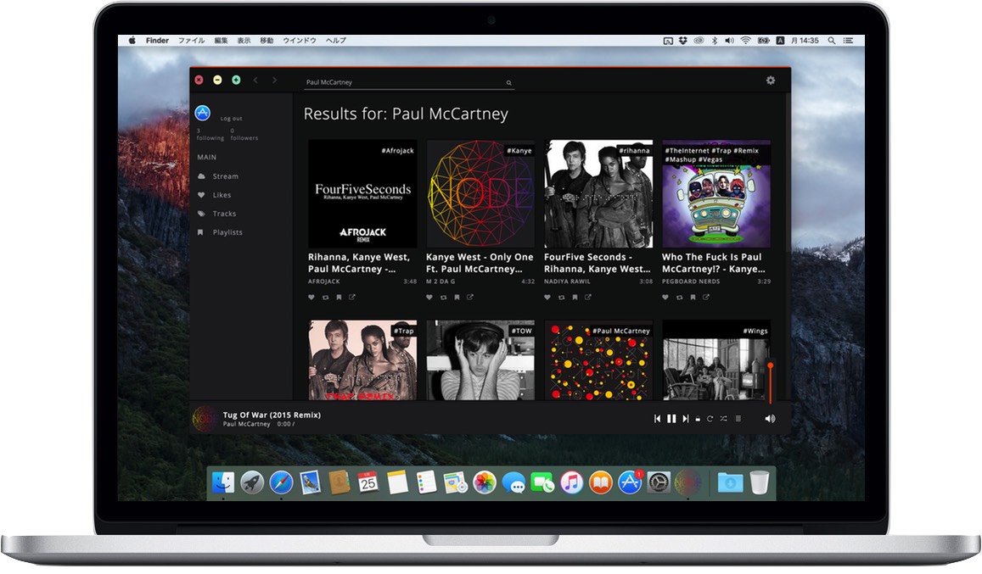
Task: Select the #Wings tagged track thumbnail
Action: (716, 360)
